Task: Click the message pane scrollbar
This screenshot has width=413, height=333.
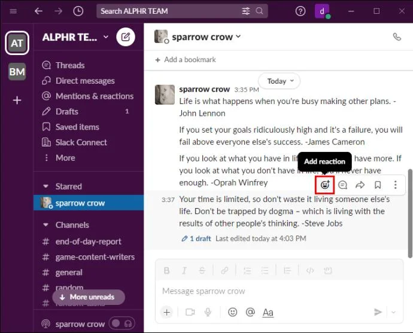Action: pos(410,213)
